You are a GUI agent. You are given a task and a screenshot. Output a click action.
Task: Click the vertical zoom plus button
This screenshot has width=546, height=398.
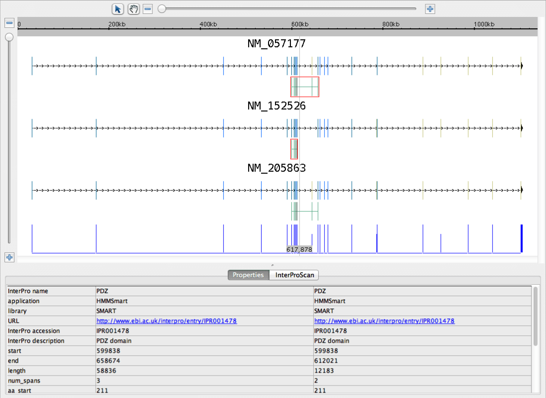(x=9, y=257)
